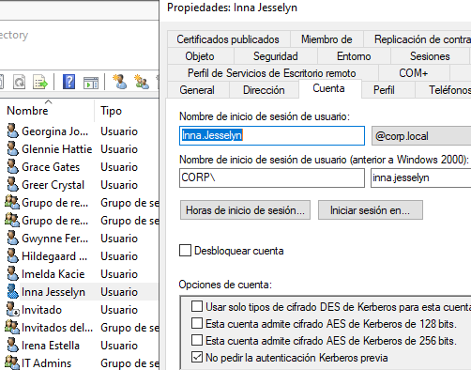Image resolution: width=471 pixels, height=370 pixels.
Task: Enable AES de Kerberos de 256 bits option
Action: (x=197, y=340)
